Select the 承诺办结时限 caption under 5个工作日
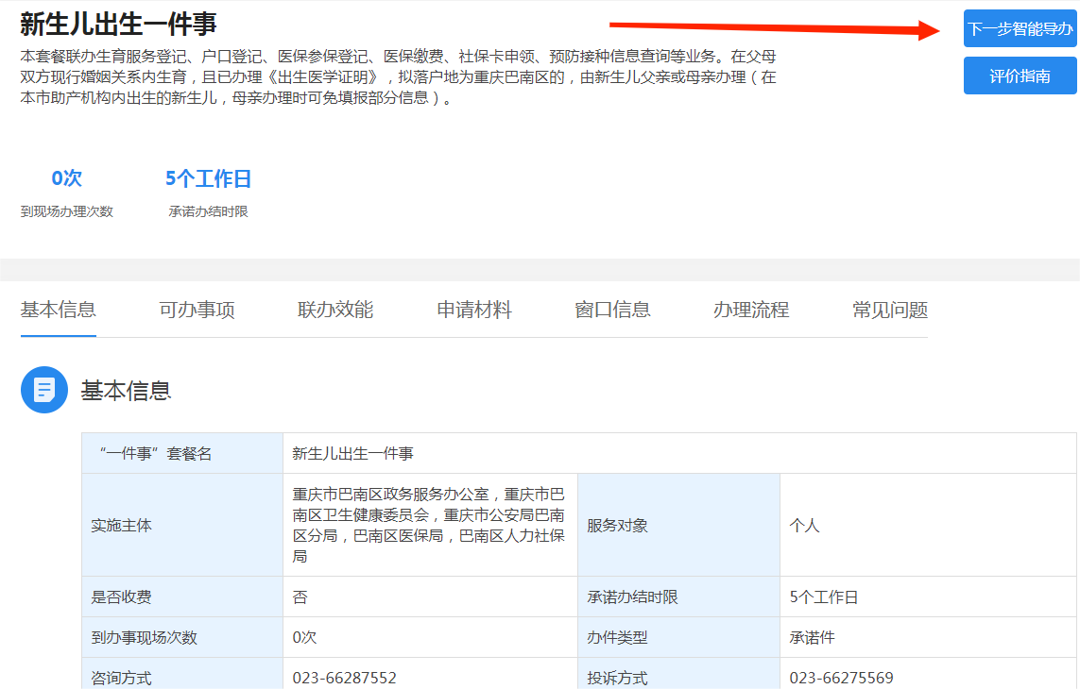The width and height of the screenshot is (1080, 689). click(x=208, y=211)
